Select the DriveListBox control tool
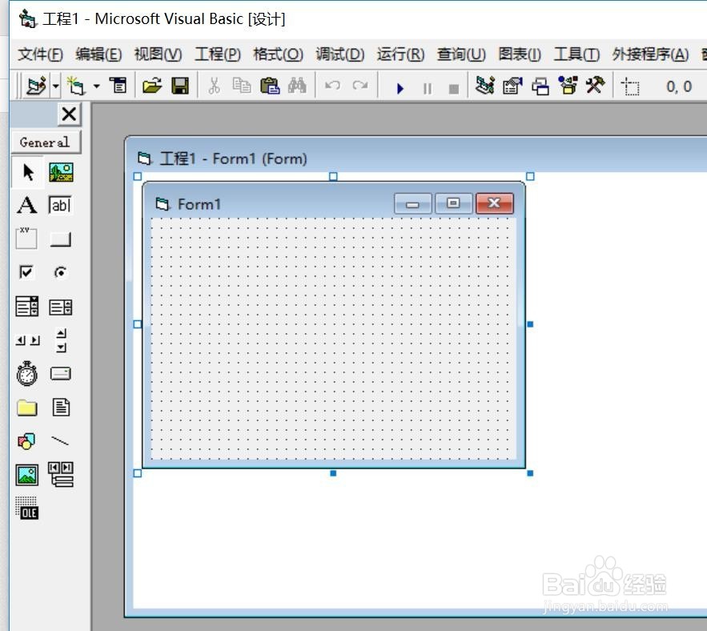 coord(61,373)
